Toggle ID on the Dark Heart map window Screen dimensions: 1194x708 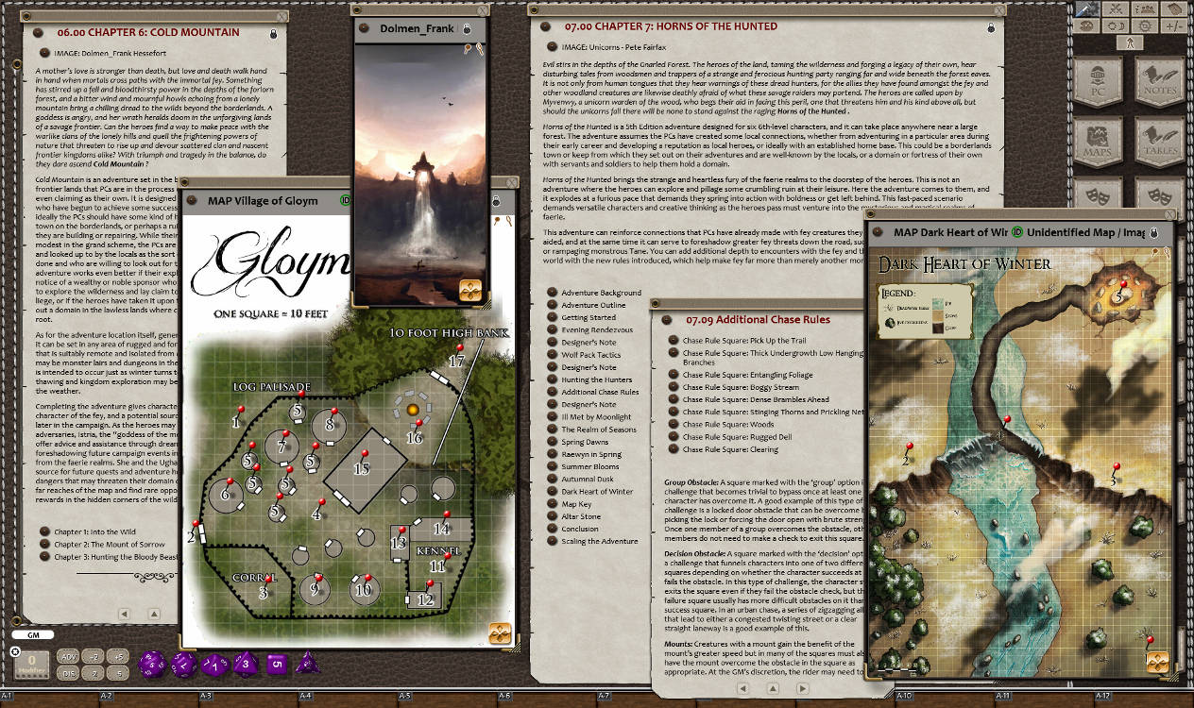[1016, 230]
